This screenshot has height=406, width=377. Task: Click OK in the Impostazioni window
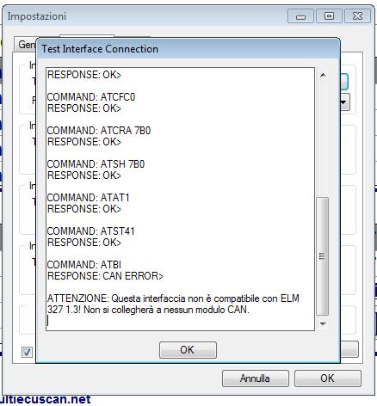[327, 378]
